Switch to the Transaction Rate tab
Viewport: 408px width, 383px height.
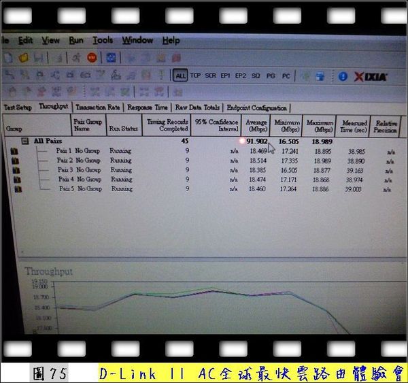[97, 107]
